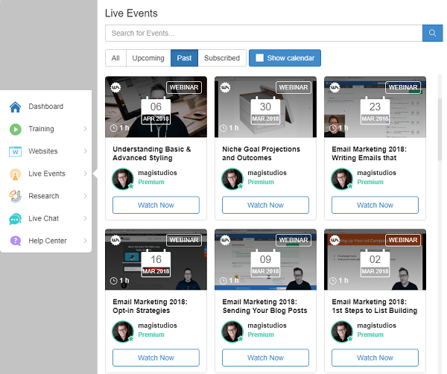The height and width of the screenshot is (374, 447).
Task: Toggle the Show calendar checkbox
Action: click(x=259, y=58)
